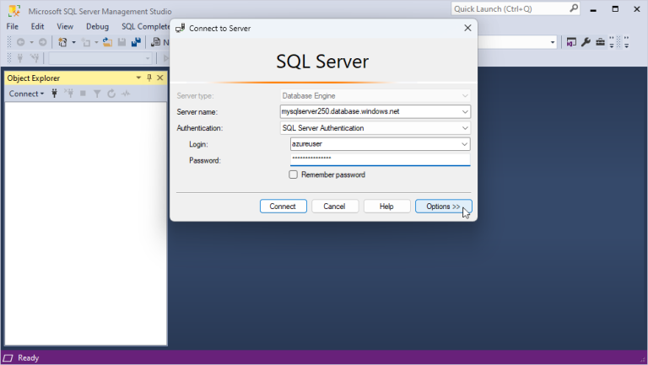648x365 pixels.
Task: Click the Add New Item toolbar icon
Action: coord(86,42)
